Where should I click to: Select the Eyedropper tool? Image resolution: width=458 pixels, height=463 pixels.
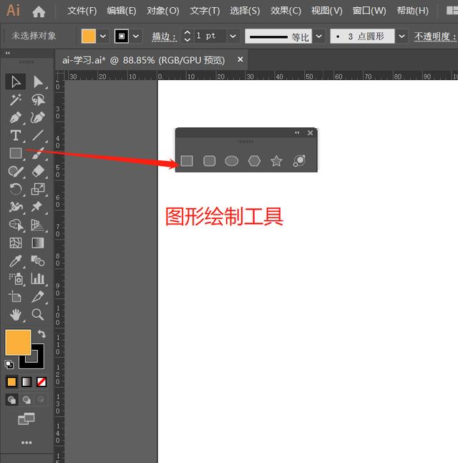click(15, 261)
